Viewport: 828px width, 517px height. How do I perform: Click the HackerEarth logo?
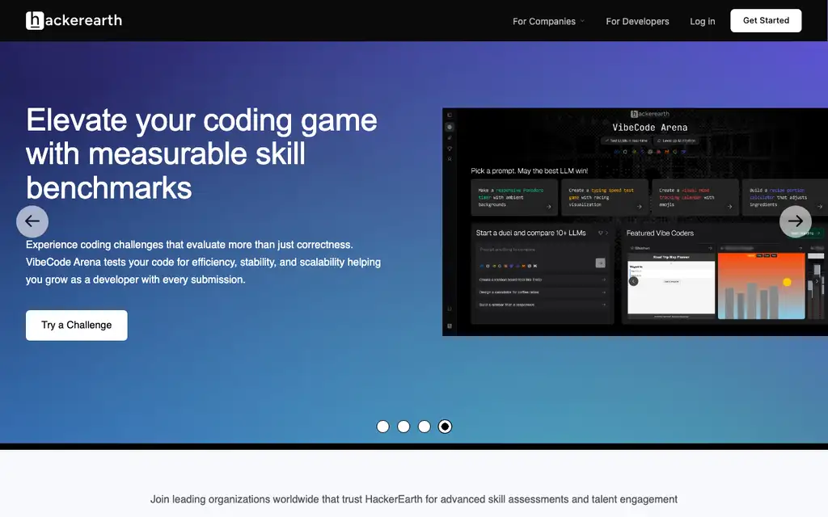click(74, 20)
